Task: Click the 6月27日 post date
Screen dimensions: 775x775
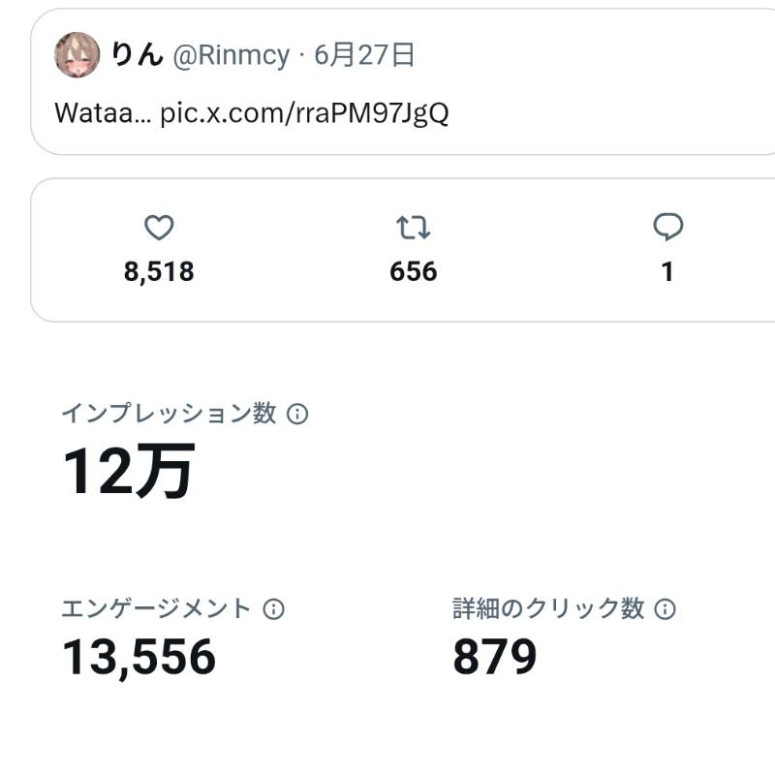Action: point(364,54)
